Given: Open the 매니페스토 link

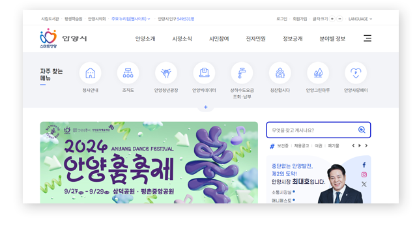Looking at the screenshot, I should coord(283,200).
